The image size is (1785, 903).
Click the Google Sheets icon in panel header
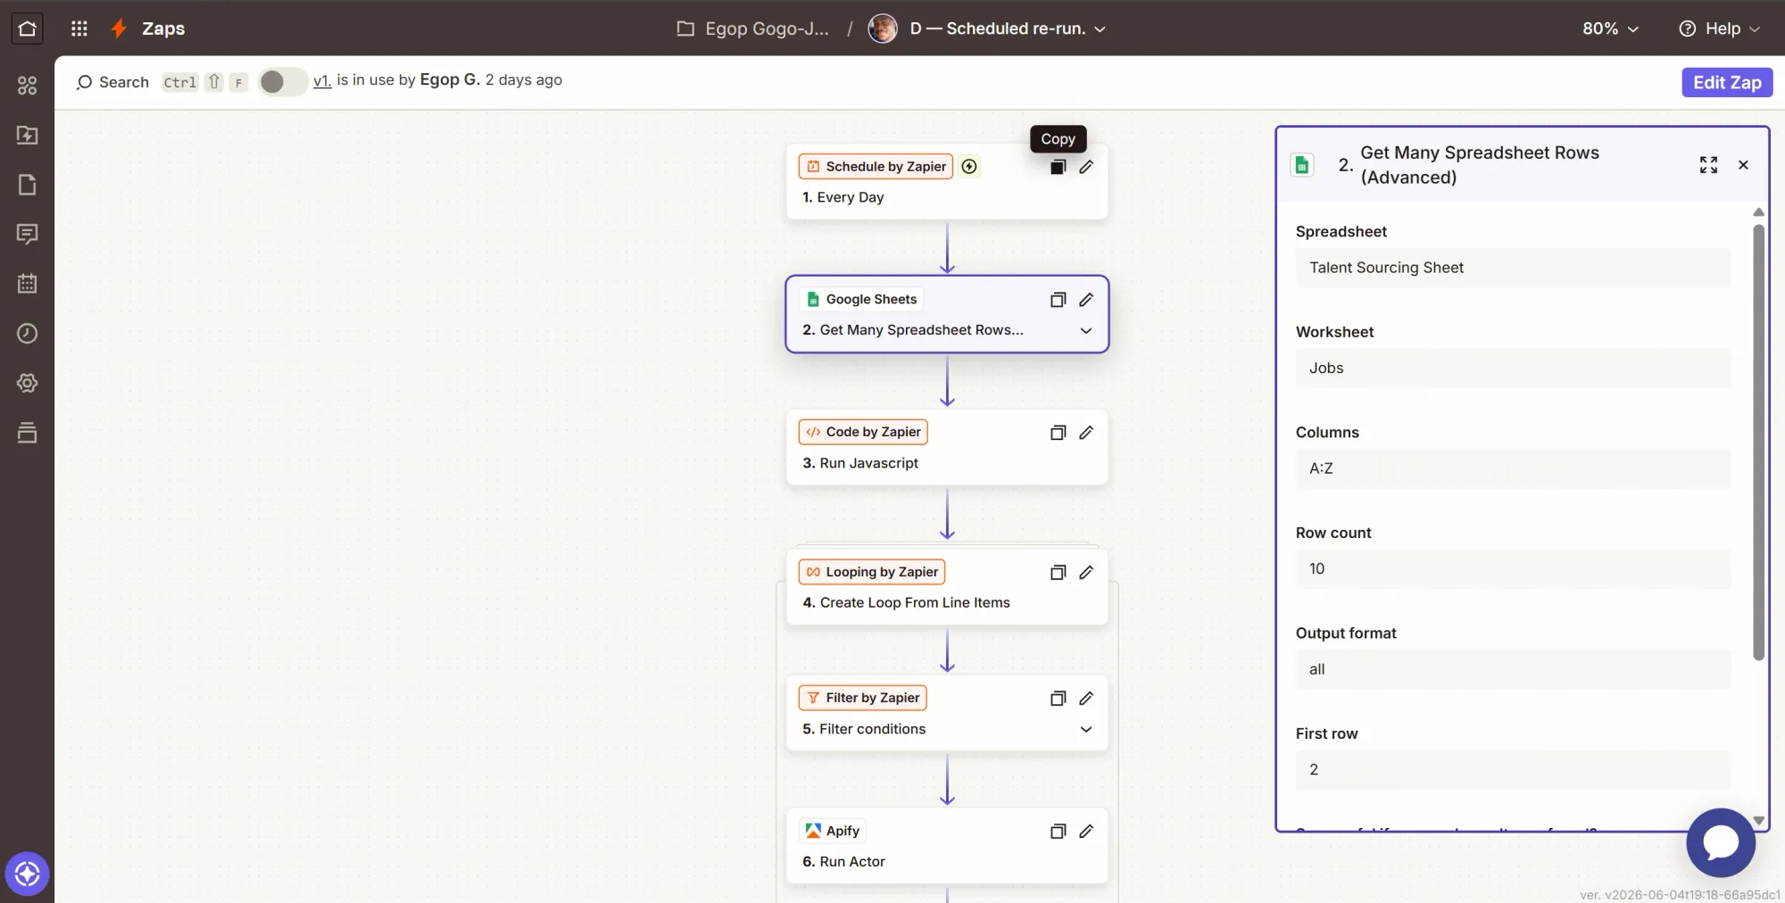(1302, 165)
